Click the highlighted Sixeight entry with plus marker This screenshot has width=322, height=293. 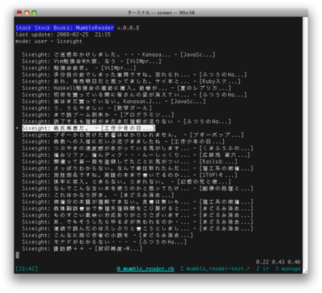(89, 128)
